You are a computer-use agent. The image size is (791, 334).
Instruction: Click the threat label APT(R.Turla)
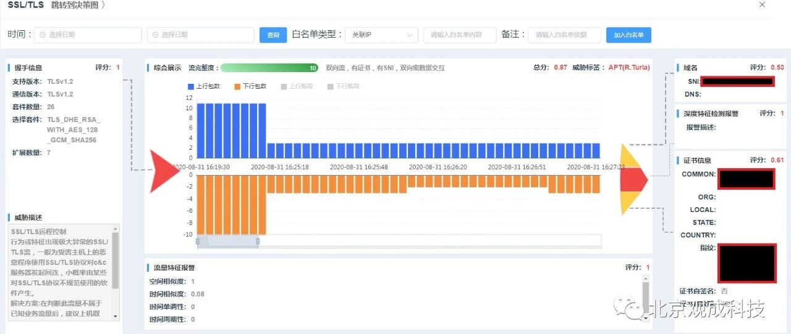click(629, 67)
